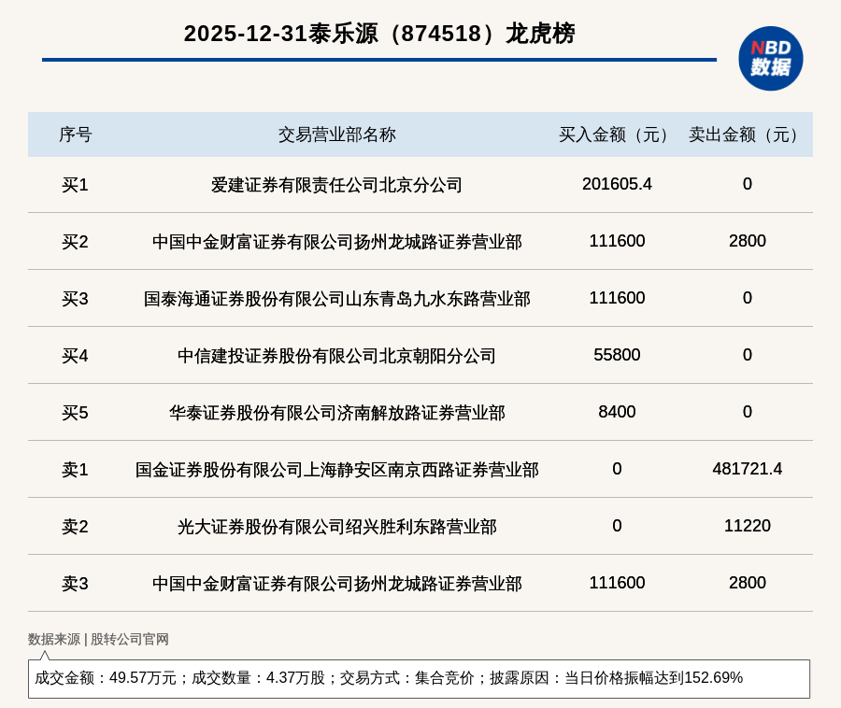Select 光大证券 绍兴胜利东路营业部 entry

pyautogui.click(x=336, y=527)
